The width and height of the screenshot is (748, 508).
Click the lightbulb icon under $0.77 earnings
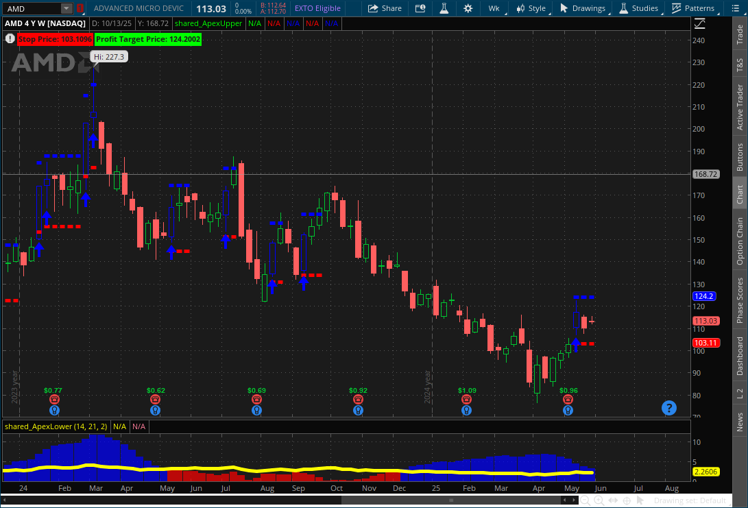pyautogui.click(x=54, y=410)
